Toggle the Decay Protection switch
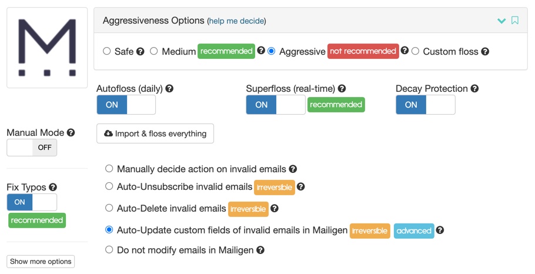The width and height of the screenshot is (535, 274). pyautogui.click(x=426, y=105)
